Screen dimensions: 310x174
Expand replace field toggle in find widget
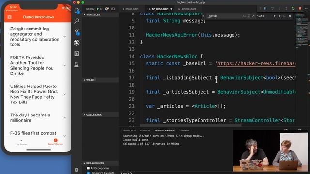[x=204, y=16]
